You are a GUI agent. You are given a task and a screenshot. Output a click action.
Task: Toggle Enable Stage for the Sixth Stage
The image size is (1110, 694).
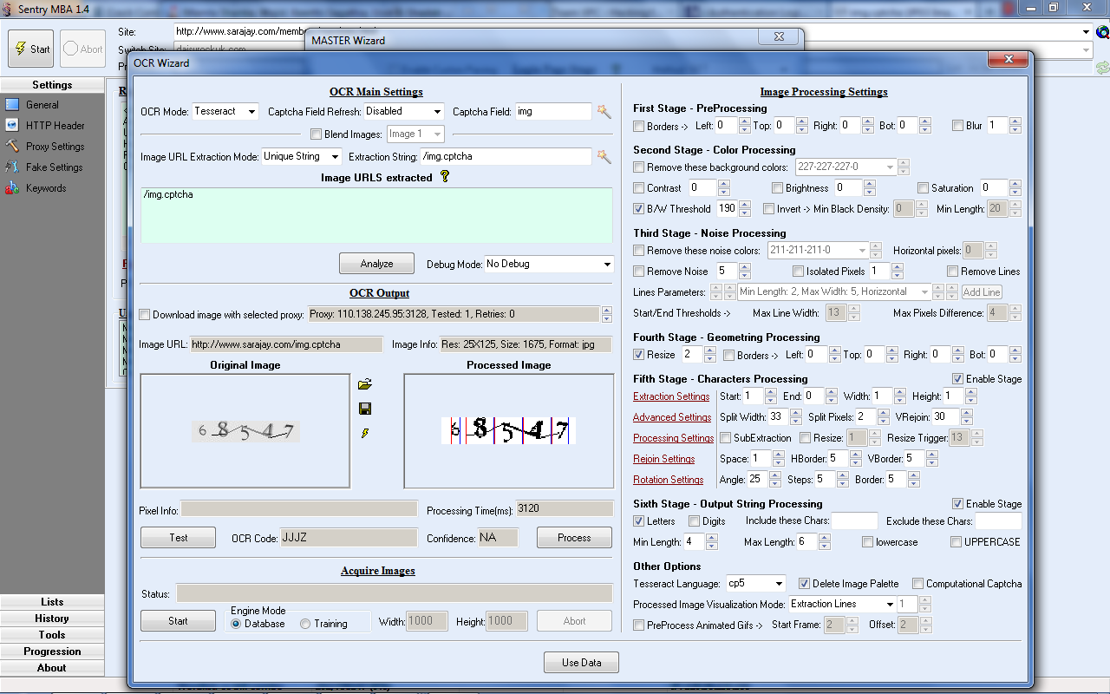pos(957,504)
